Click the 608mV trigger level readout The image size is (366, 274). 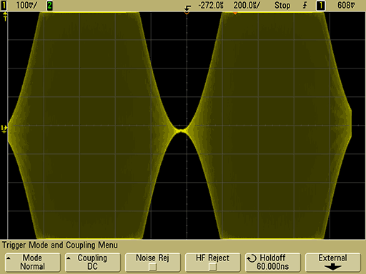pyautogui.click(x=346, y=5)
